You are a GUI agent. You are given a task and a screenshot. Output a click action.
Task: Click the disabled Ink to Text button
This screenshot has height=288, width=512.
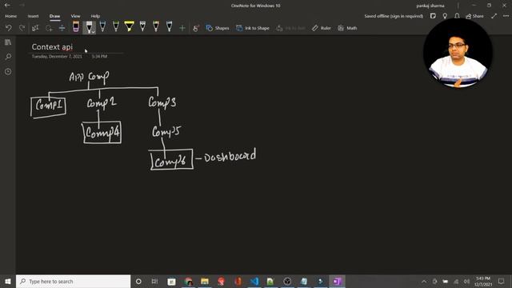tap(290, 28)
